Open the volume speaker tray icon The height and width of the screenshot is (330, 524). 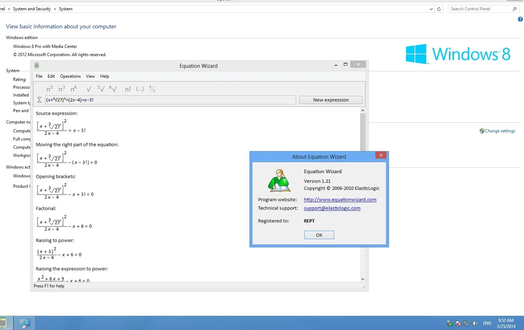pyautogui.click(x=475, y=323)
